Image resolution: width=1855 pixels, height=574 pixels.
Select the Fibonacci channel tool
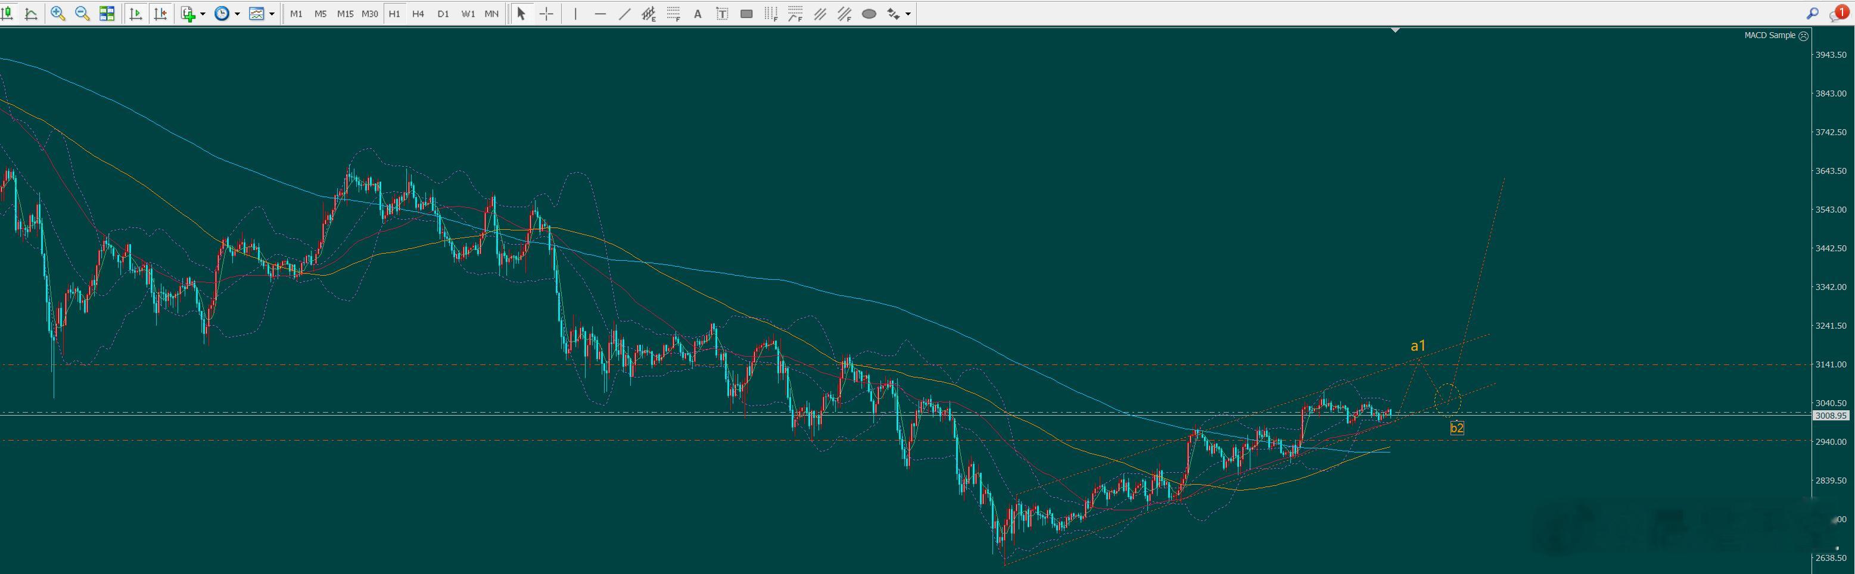845,14
